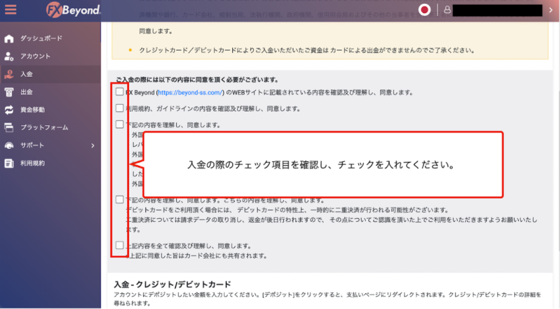Viewport: 560px width, 309px height.
Task: Click the text 上記に同意した旨はカード会社にも共有されます。
Action: click(197, 256)
